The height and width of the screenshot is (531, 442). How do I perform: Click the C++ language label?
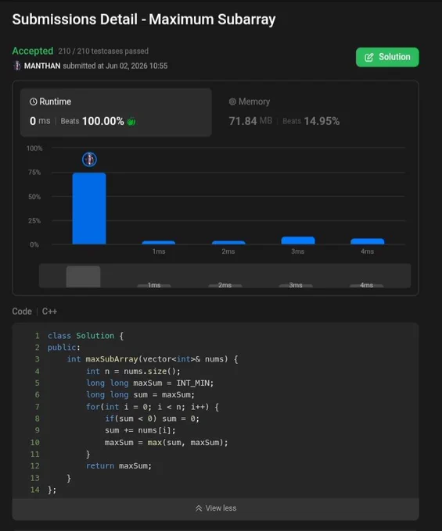[49, 312]
